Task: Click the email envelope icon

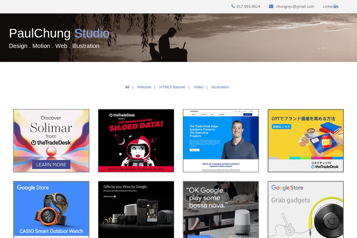Action: [271, 6]
